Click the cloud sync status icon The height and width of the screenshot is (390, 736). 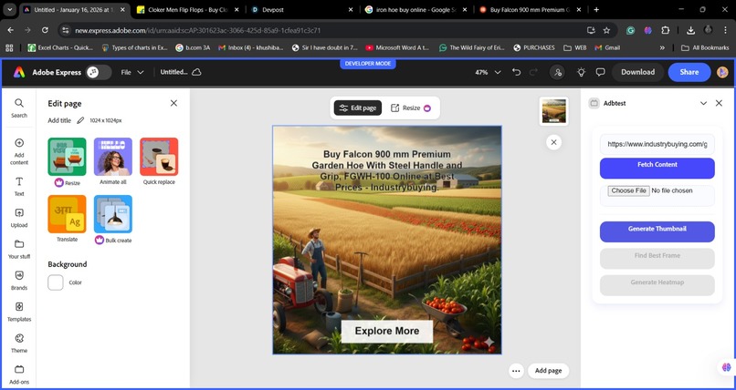tap(196, 72)
